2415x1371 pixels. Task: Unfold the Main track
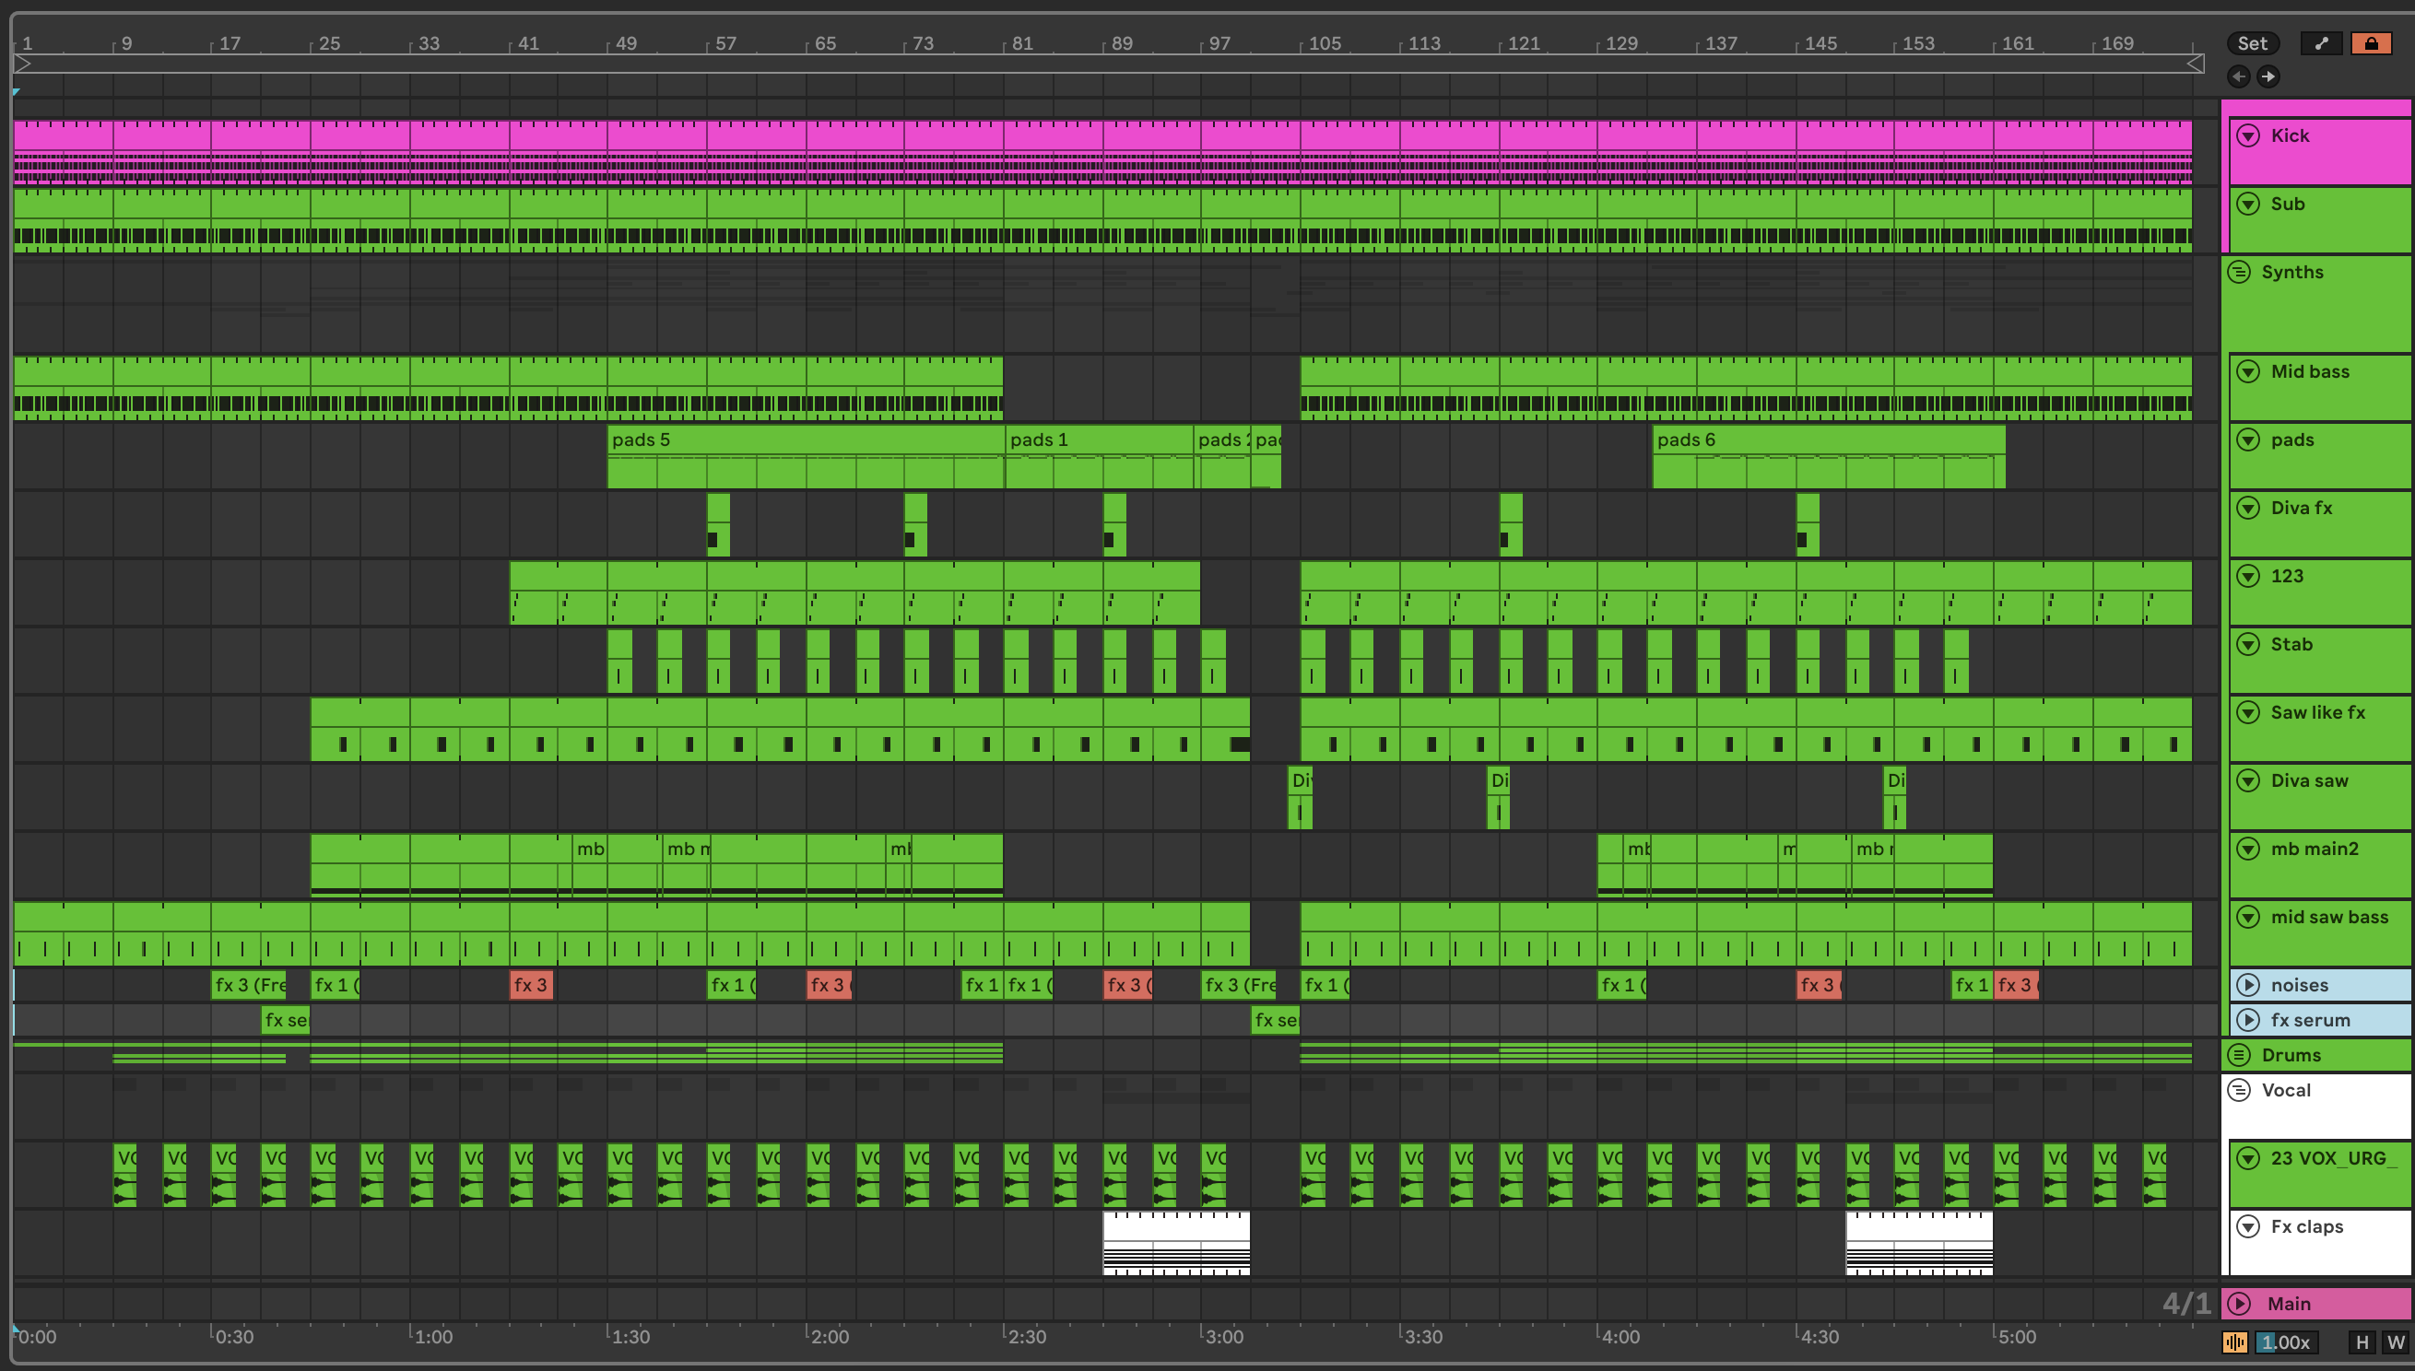click(2239, 1303)
